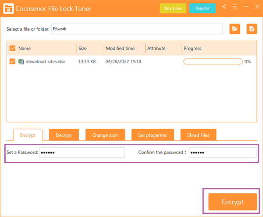Screen dimensions: 263x217
Task: Click the Excel icon of download-sites.xlsx
Action: point(21,61)
